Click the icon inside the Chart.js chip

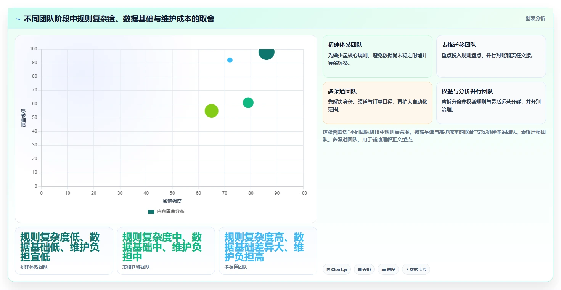pyautogui.click(x=328, y=269)
